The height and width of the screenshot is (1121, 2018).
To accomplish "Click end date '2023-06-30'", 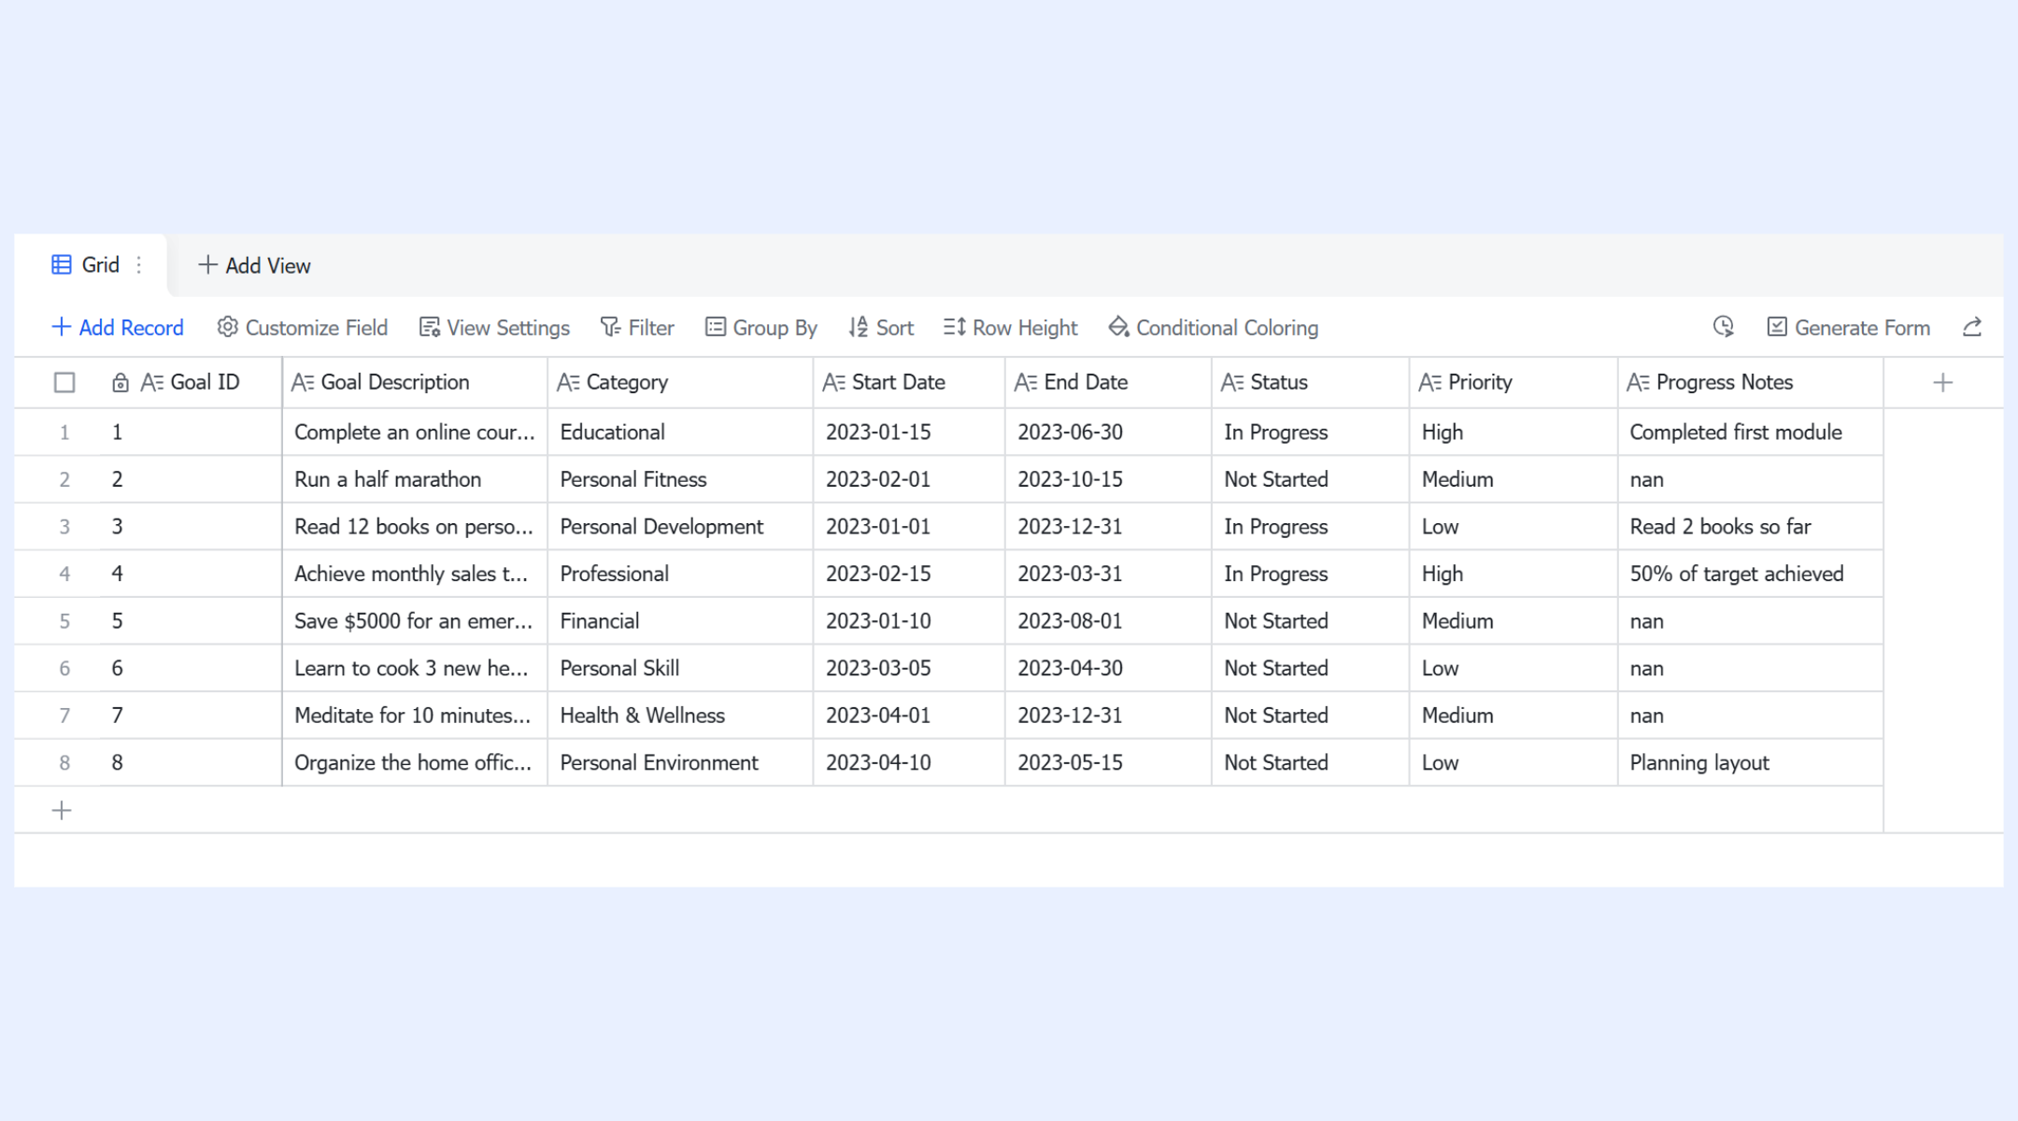I will coord(1108,433).
